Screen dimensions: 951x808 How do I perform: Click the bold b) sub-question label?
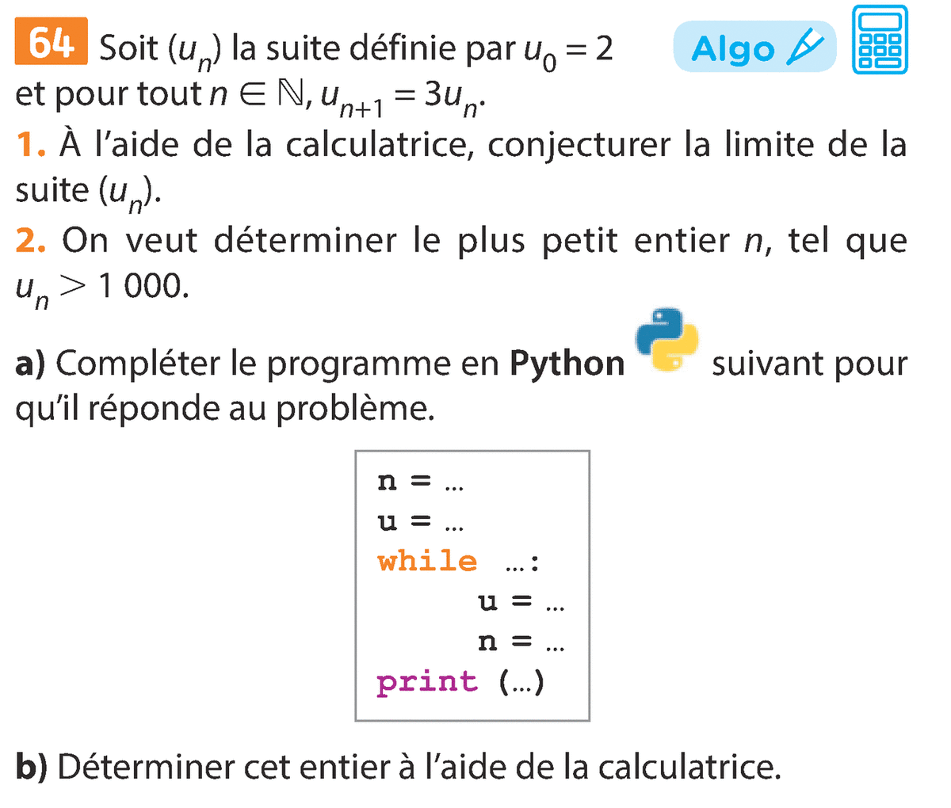(31, 766)
